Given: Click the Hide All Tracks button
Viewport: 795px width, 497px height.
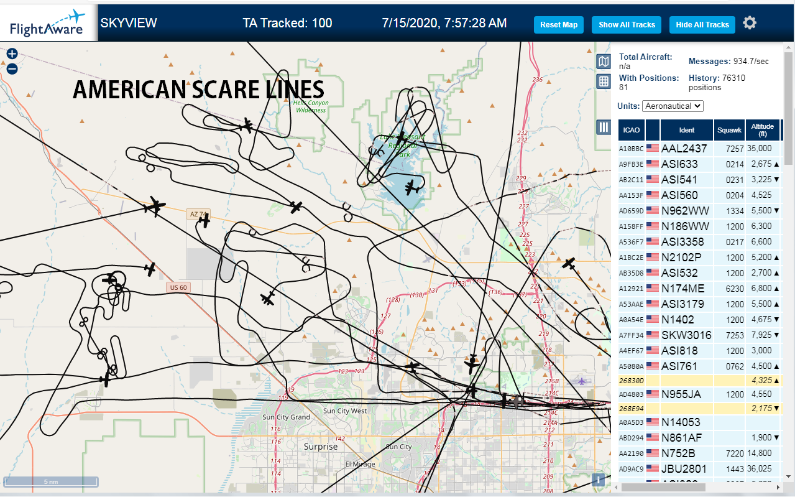Looking at the screenshot, I should pos(702,25).
